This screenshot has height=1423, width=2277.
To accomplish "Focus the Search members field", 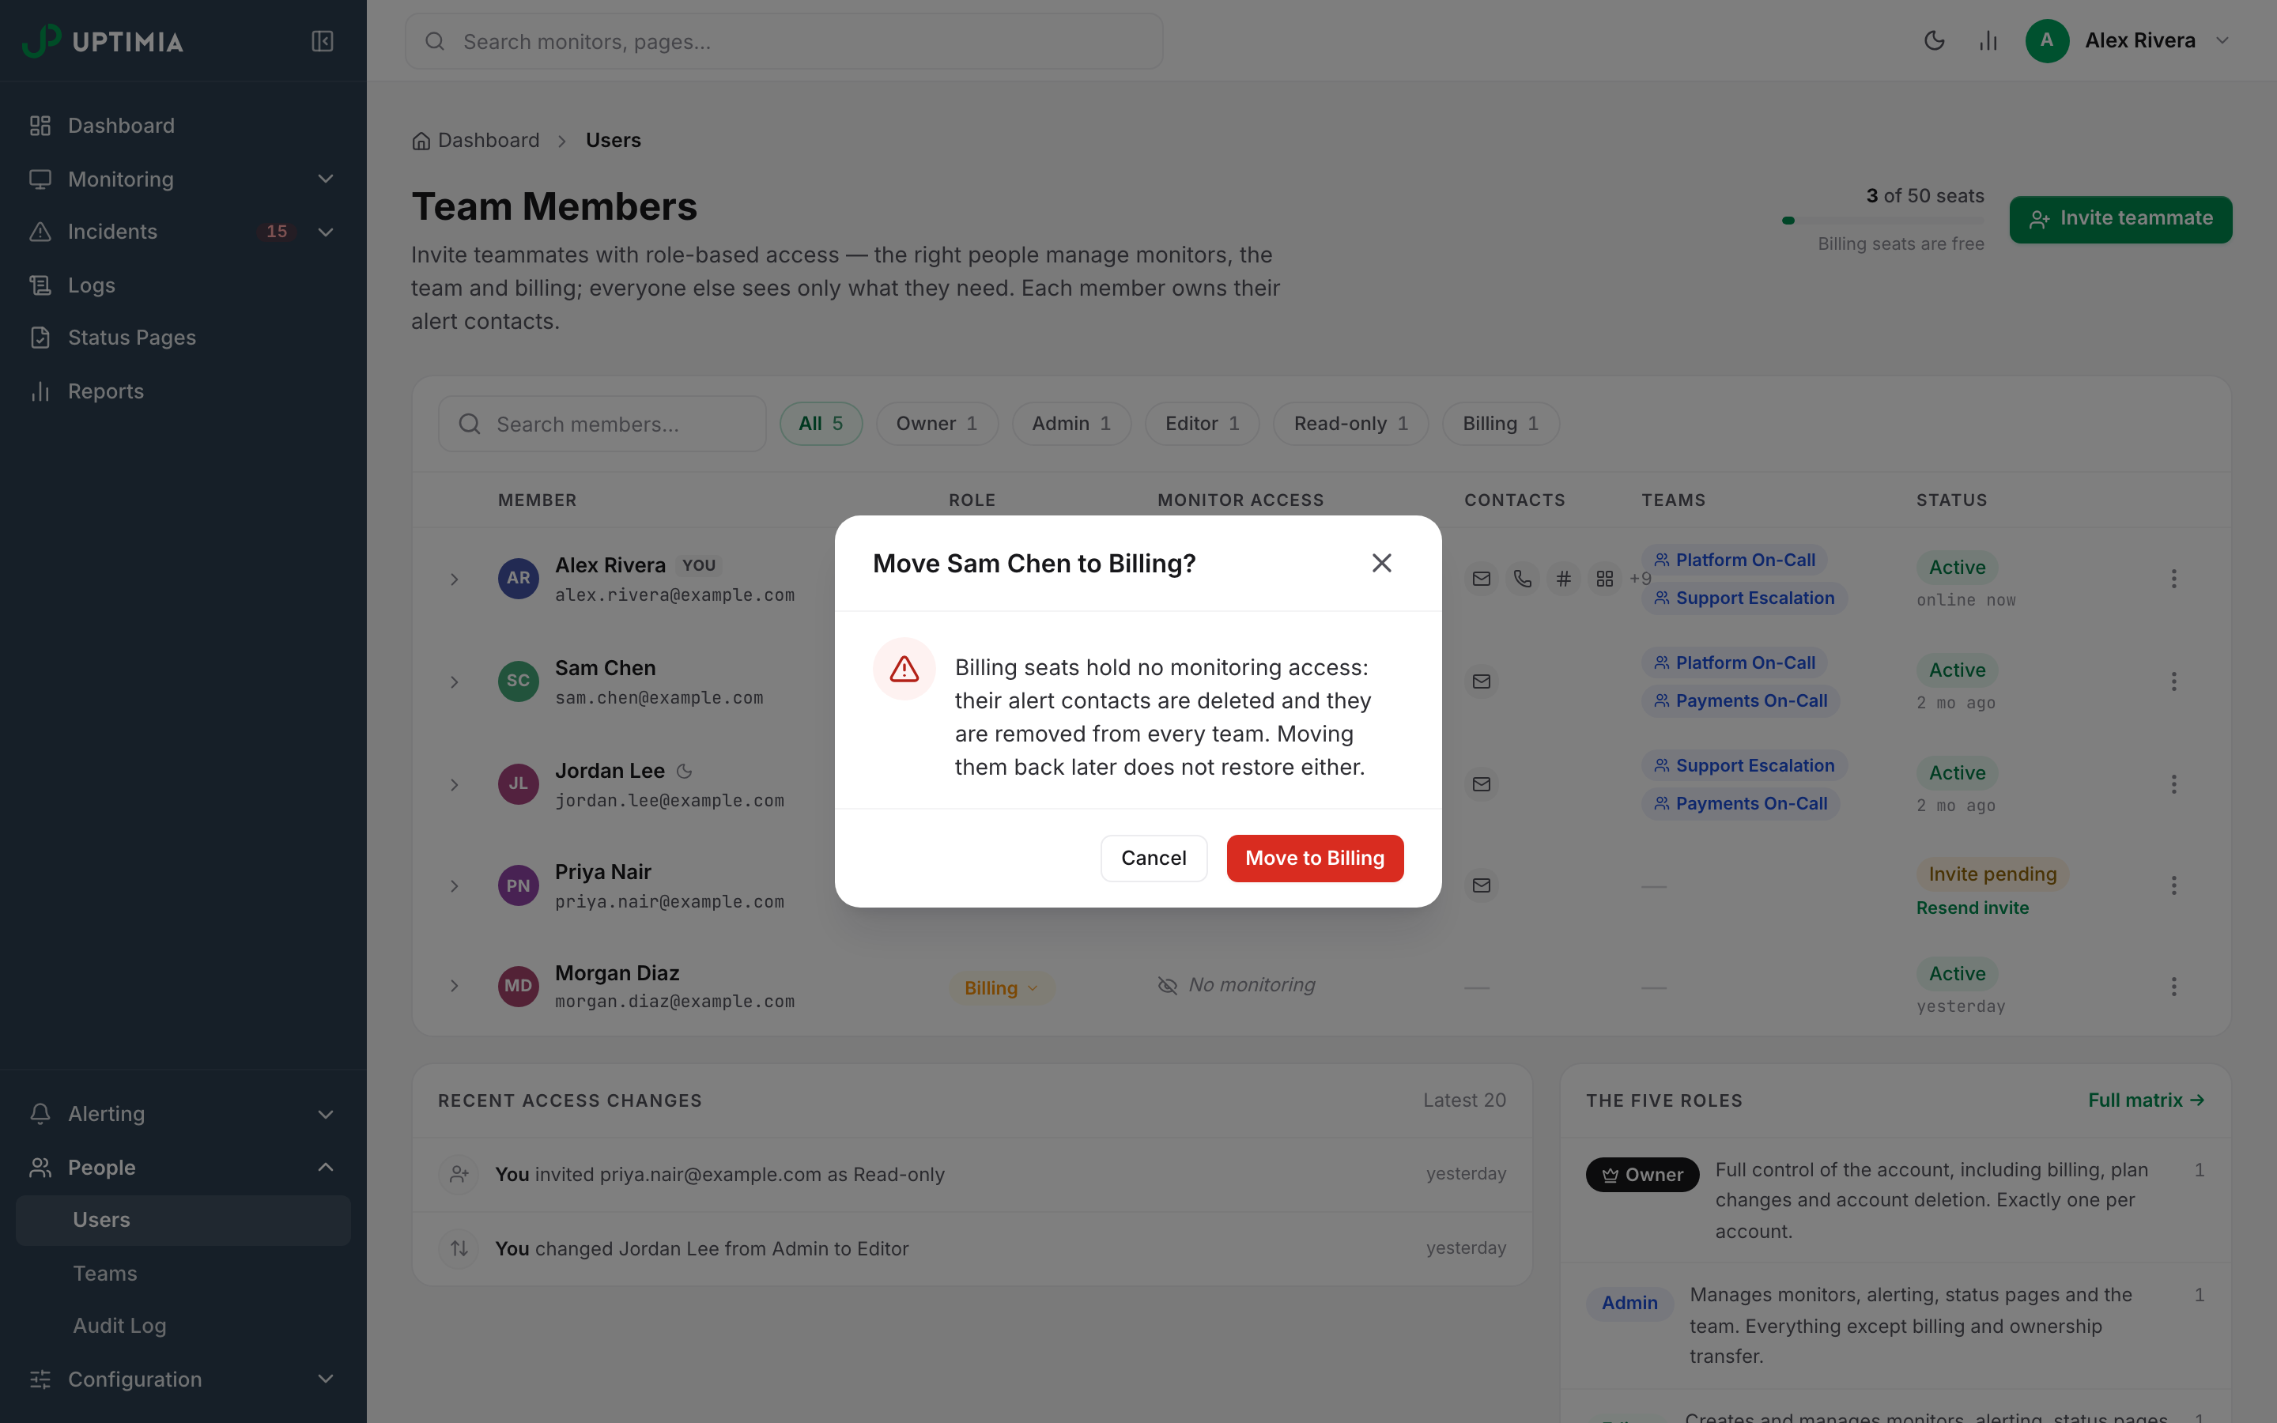I will [x=602, y=424].
